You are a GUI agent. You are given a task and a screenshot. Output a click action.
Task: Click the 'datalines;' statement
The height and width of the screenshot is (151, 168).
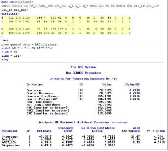[x=10, y=14]
